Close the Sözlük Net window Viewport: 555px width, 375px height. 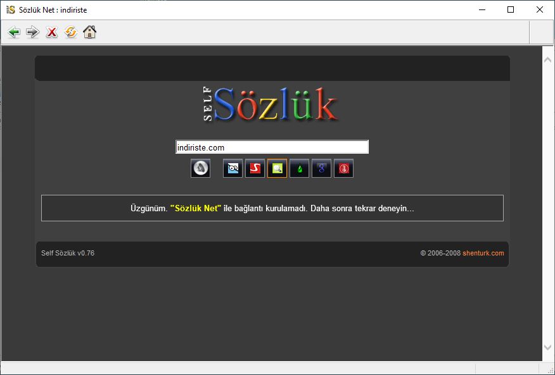539,10
